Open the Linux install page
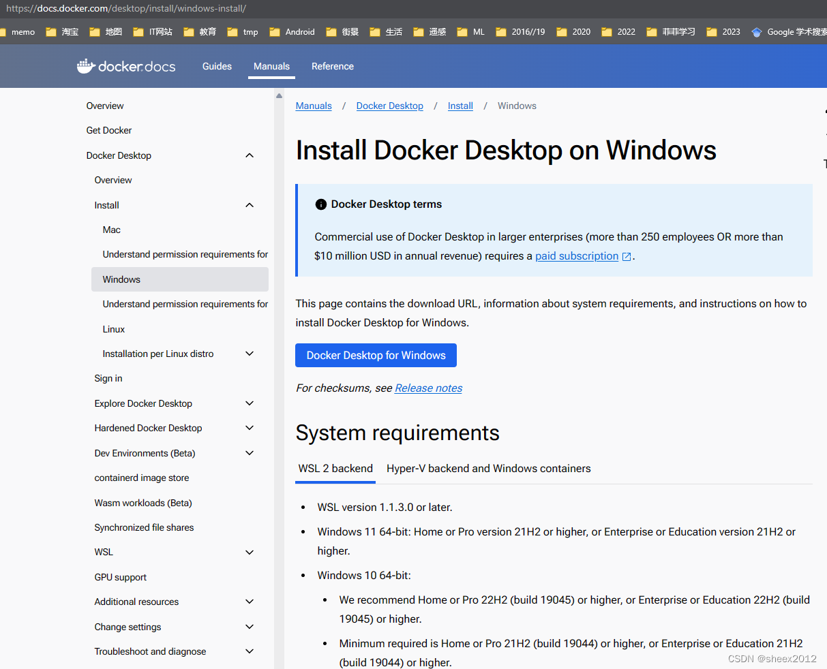Screen dimensions: 827x669 (114, 329)
